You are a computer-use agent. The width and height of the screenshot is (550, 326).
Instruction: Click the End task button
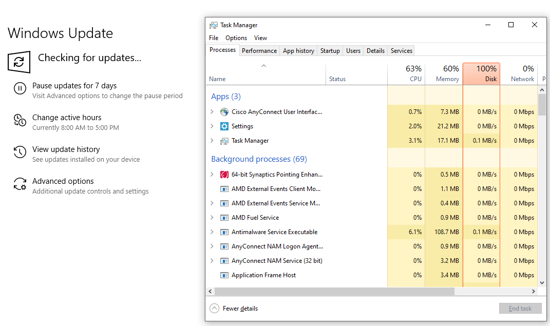click(x=520, y=309)
